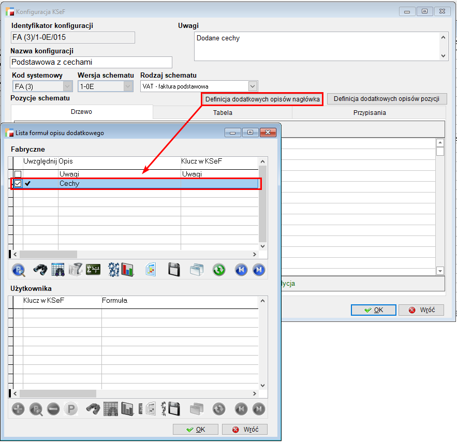Uncheck the Cechy row checkbox
This screenshot has width=457, height=442.
click(18, 183)
